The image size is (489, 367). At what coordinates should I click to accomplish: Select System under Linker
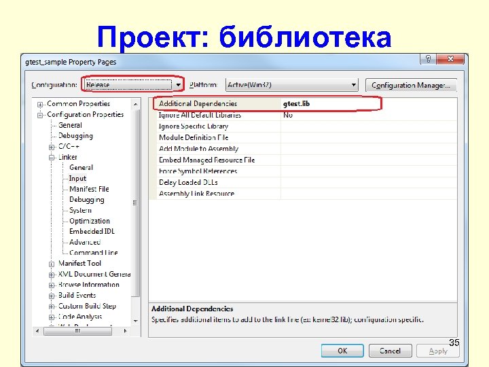80,210
